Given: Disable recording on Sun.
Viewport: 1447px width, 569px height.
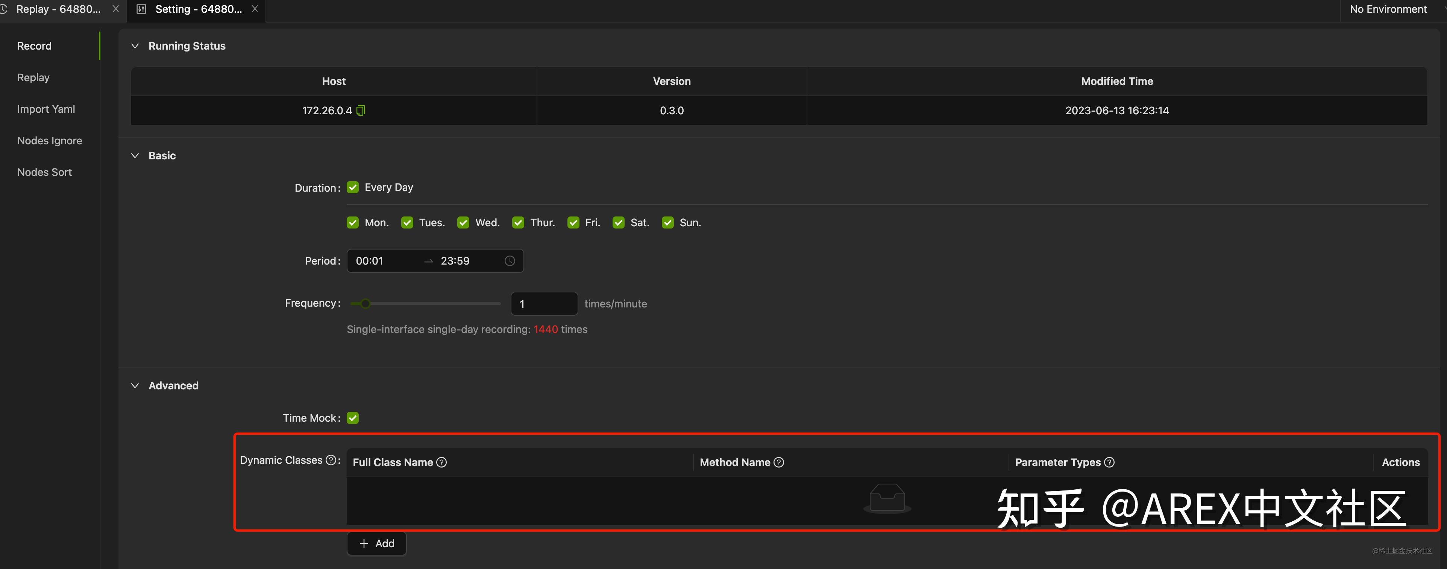Looking at the screenshot, I should click(667, 223).
